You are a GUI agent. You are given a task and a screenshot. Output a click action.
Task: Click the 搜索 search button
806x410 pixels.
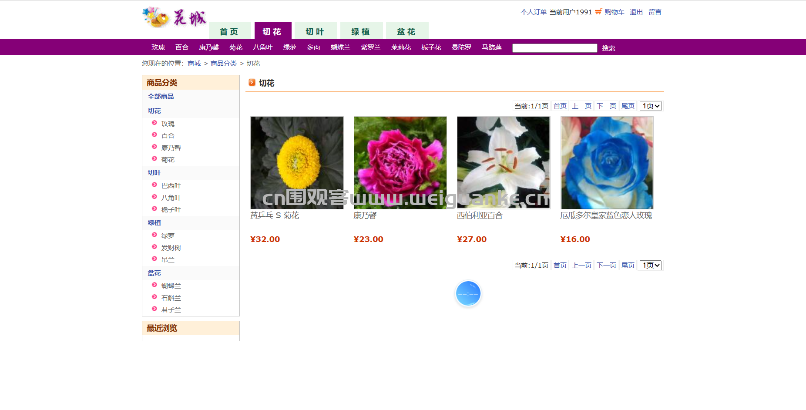[x=608, y=48]
